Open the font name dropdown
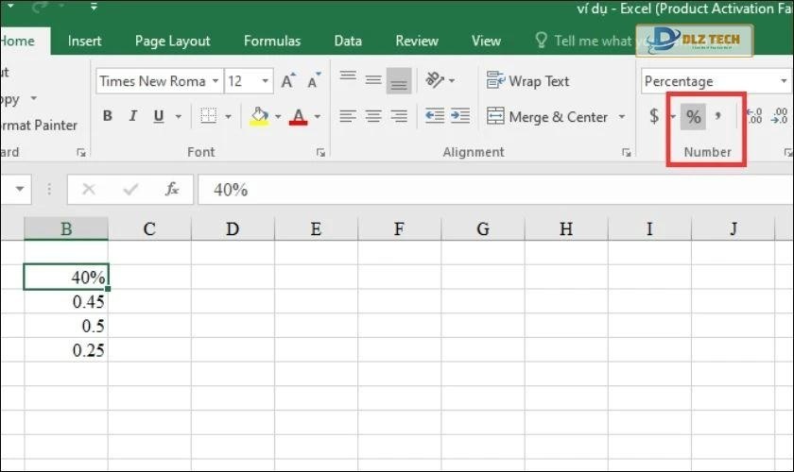 tap(216, 81)
